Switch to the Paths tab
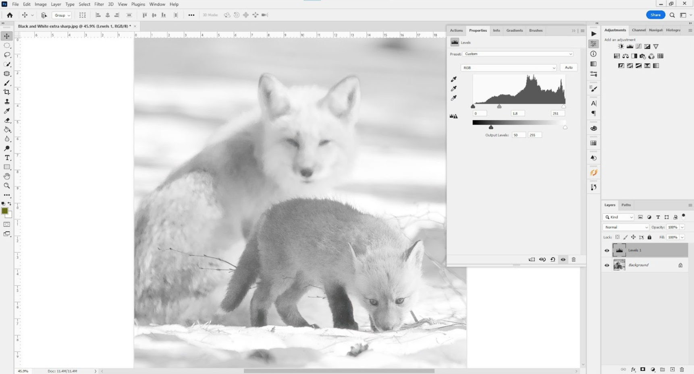Screen dimensions: 694x374 pos(626,205)
